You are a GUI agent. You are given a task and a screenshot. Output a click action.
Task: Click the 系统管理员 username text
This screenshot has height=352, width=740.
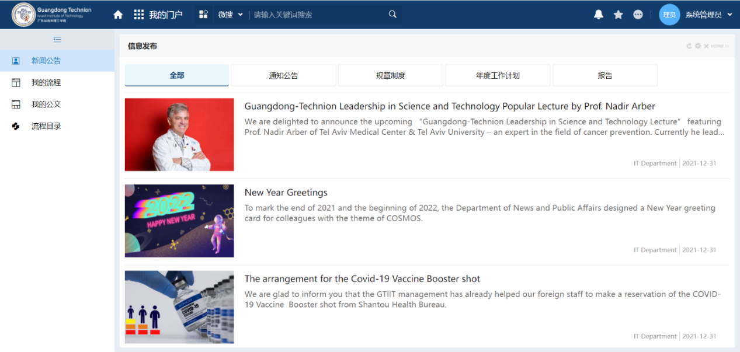point(703,15)
